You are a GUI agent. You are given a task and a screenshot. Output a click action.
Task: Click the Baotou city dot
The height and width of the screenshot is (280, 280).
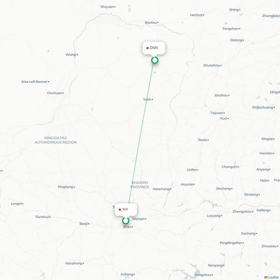click(x=158, y=23)
